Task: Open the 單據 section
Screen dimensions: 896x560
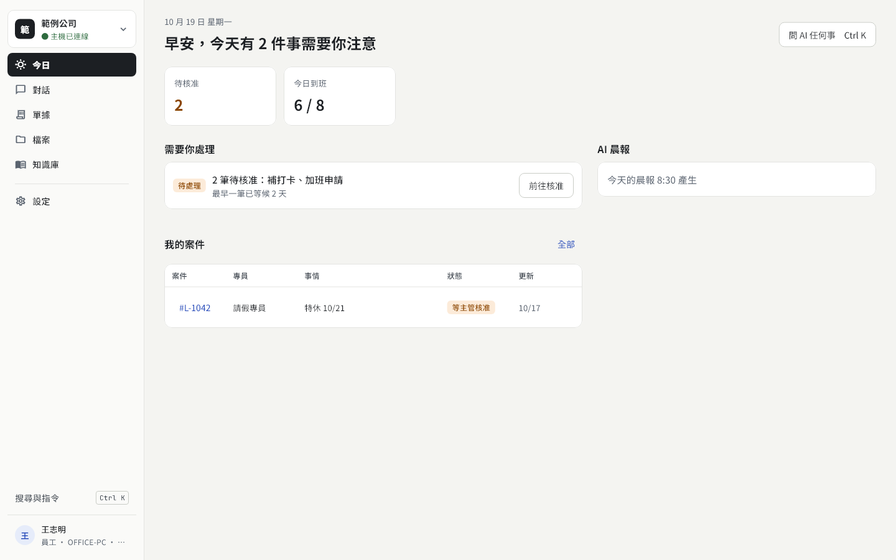Action: point(72,114)
